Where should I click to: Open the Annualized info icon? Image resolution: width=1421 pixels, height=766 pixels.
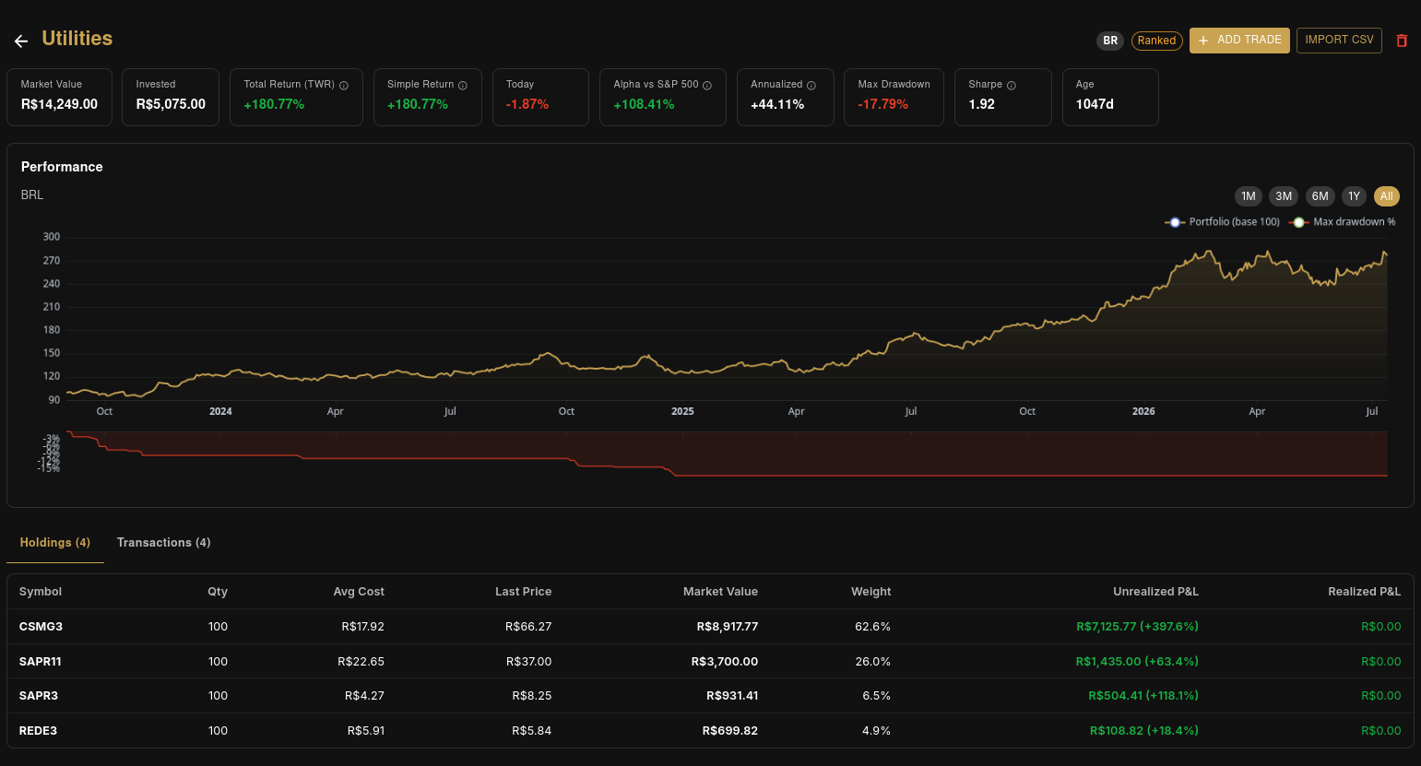pos(811,86)
